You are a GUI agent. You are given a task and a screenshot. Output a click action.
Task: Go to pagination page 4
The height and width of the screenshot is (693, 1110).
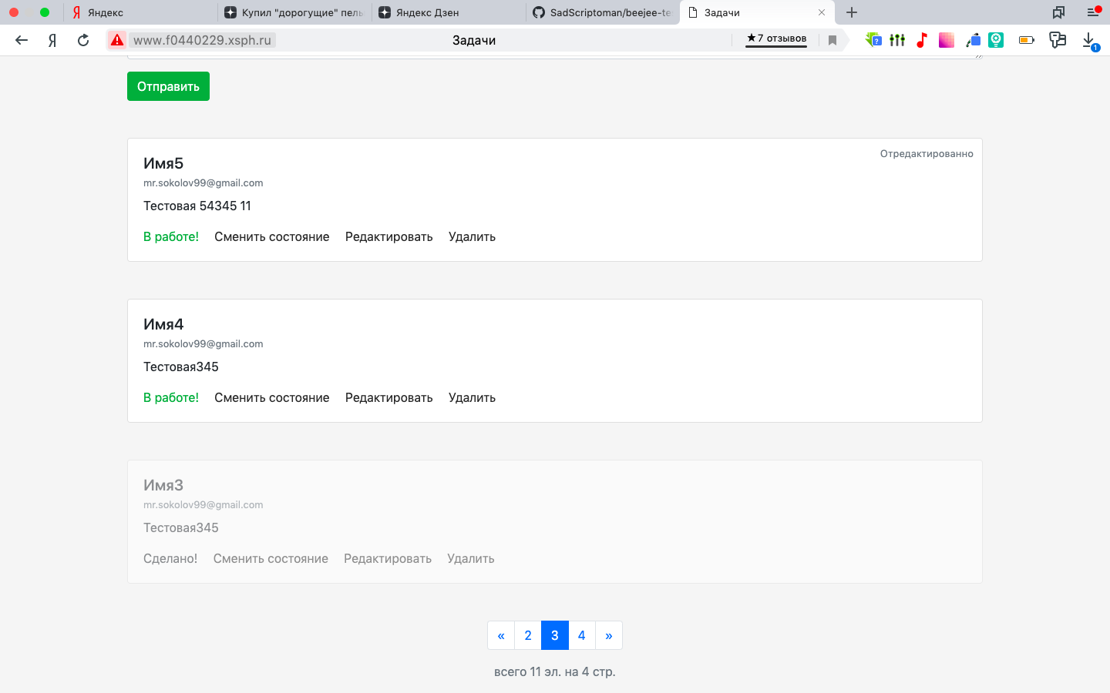click(x=582, y=635)
